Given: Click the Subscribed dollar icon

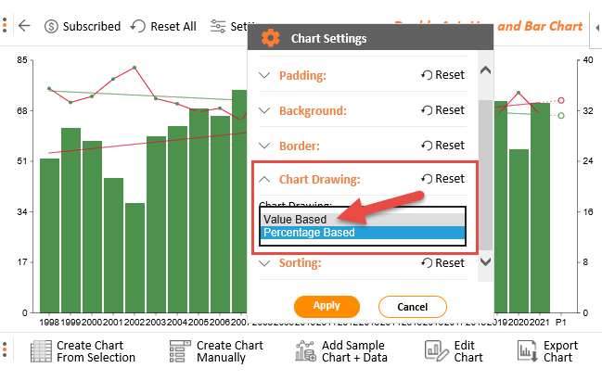Looking at the screenshot, I should coord(51,27).
